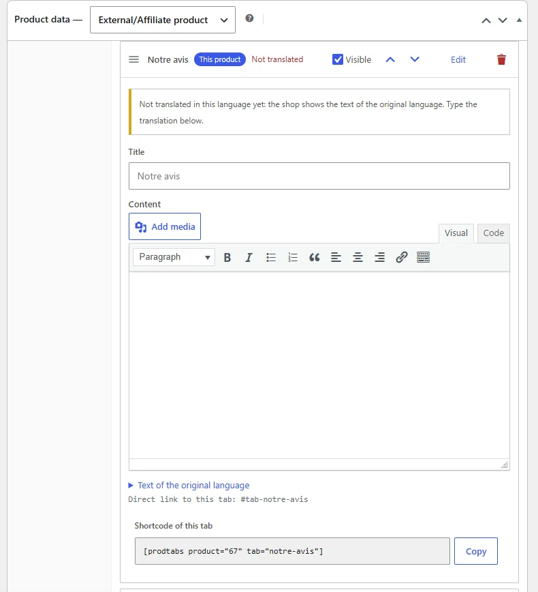Image resolution: width=538 pixels, height=592 pixels.
Task: Click the Content label
Action: (144, 204)
